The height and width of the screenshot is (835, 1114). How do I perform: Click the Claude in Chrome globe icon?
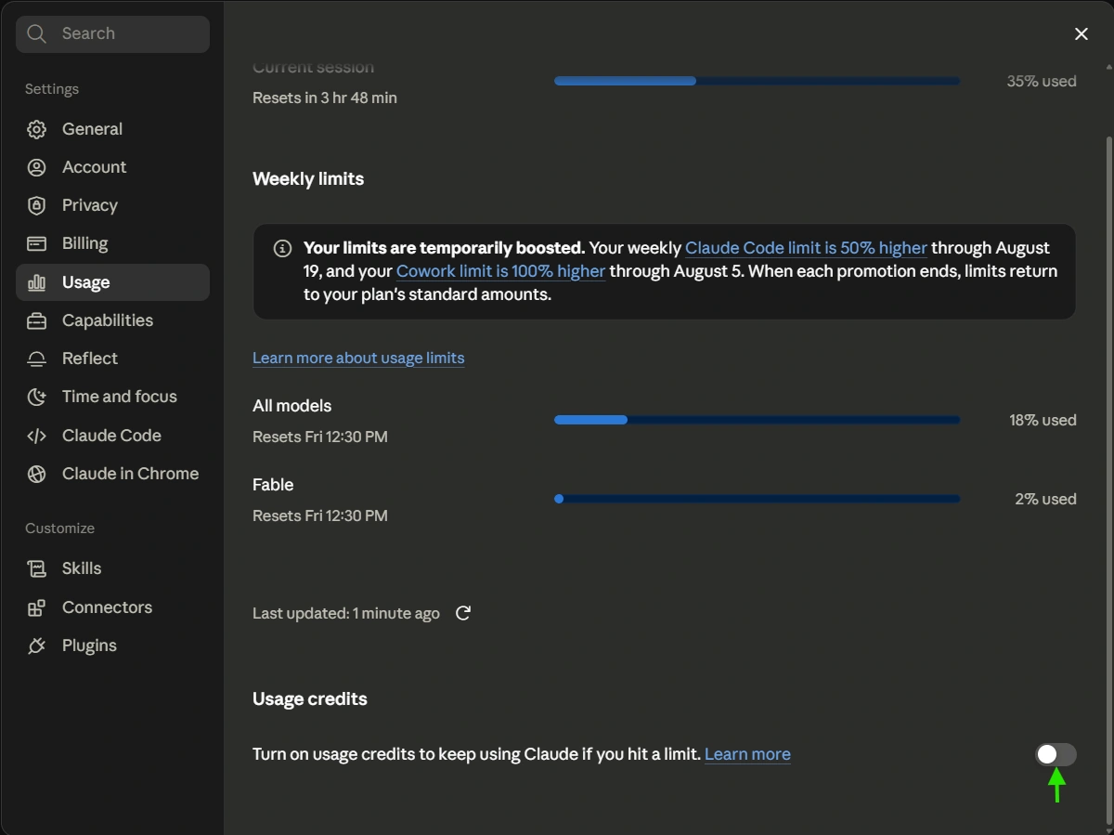(36, 474)
